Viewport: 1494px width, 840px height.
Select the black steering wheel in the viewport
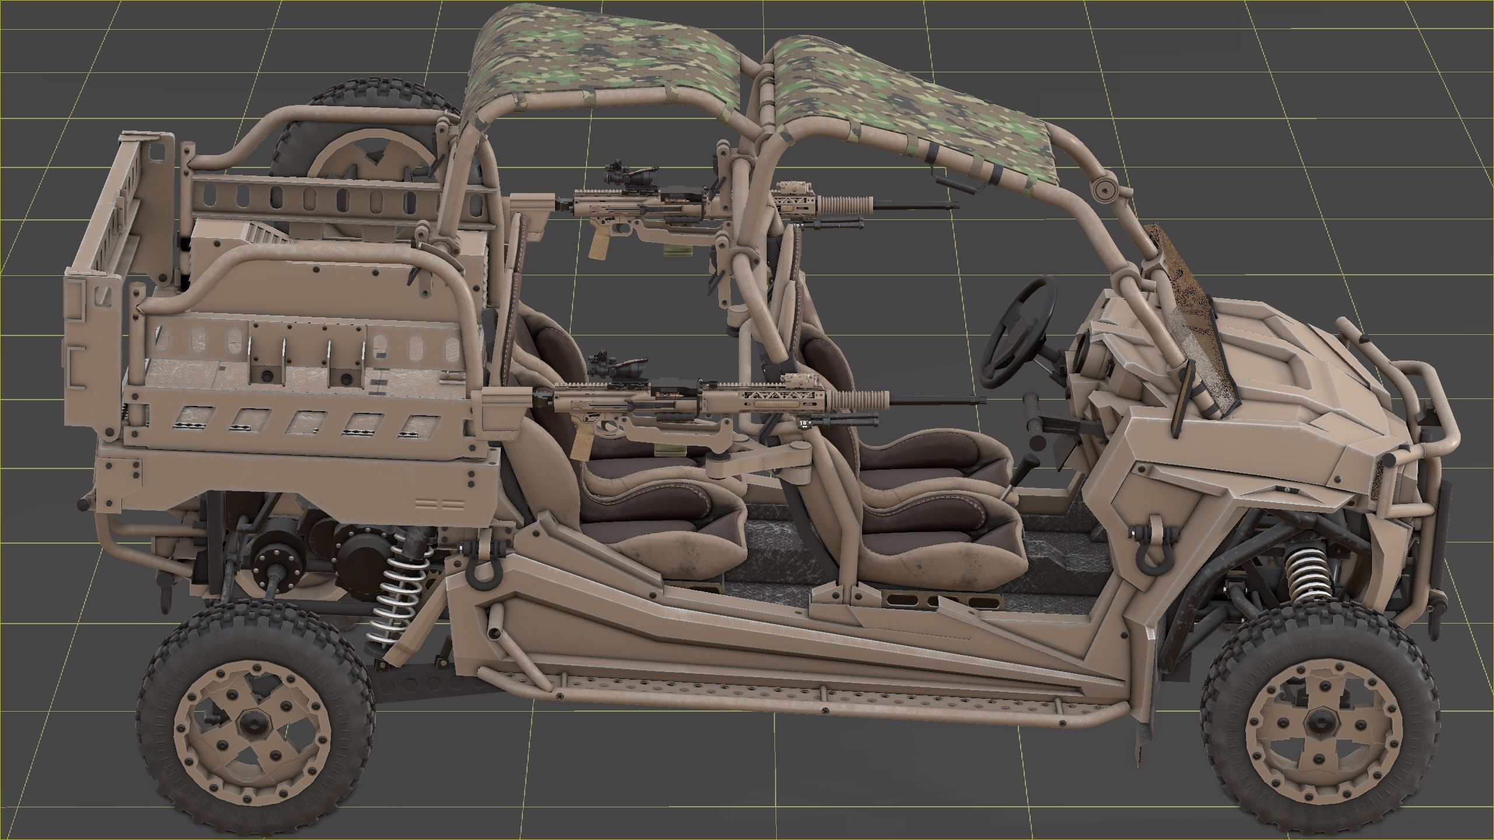1020,332
